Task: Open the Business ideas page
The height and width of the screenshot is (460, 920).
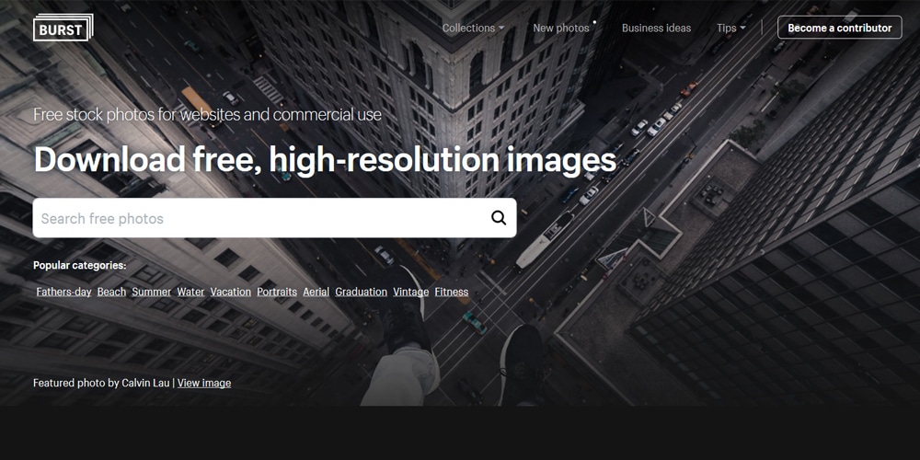Action: pos(656,29)
